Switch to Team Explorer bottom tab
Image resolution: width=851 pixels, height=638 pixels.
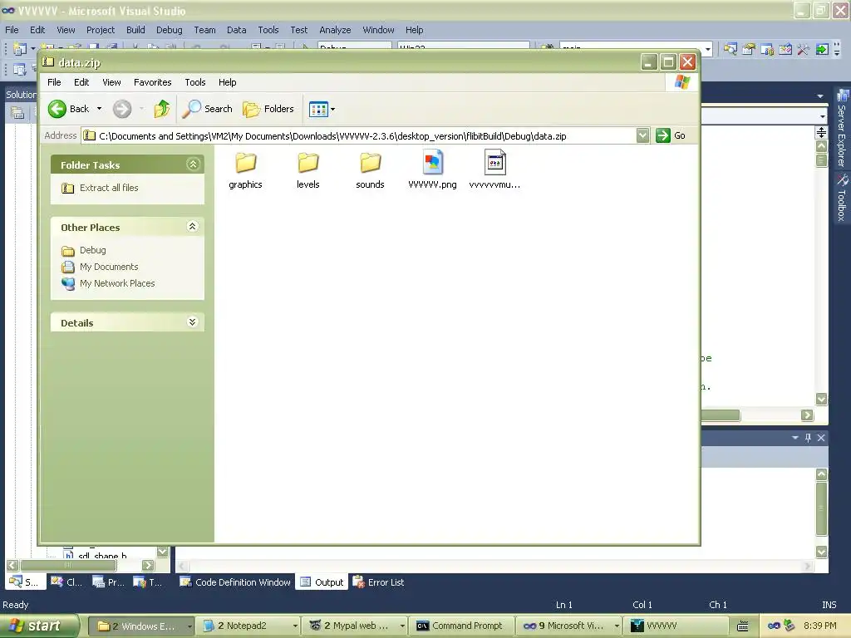tap(148, 582)
